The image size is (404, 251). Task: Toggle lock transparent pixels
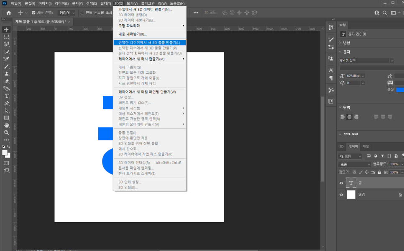coord(354,172)
